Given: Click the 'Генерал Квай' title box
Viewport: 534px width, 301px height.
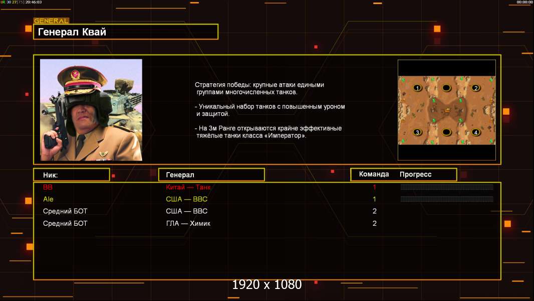Looking at the screenshot, I should pyautogui.click(x=126, y=32).
